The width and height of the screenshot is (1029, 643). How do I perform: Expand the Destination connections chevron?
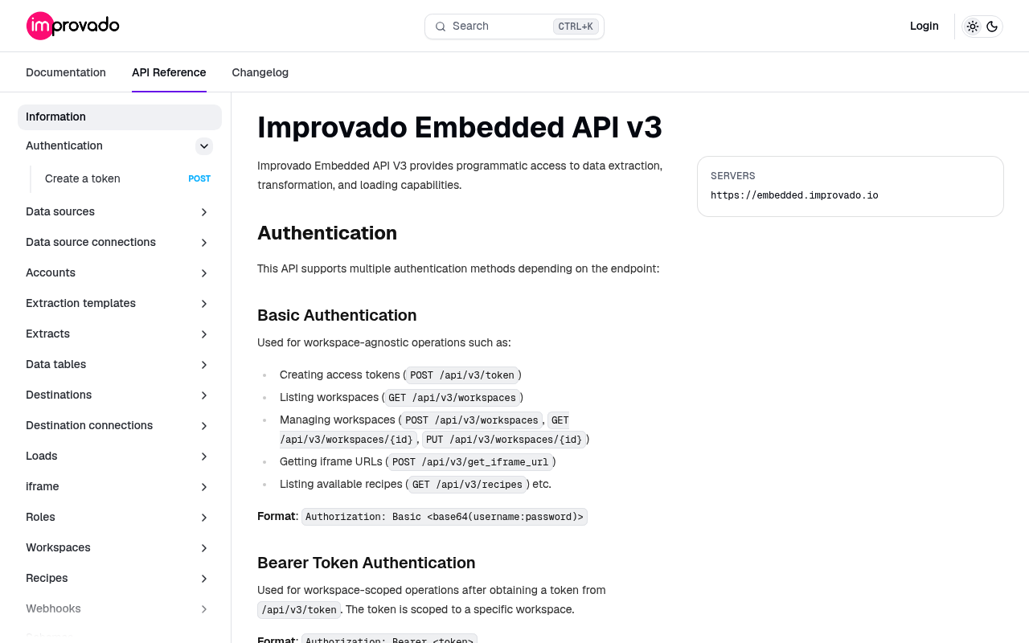click(204, 426)
